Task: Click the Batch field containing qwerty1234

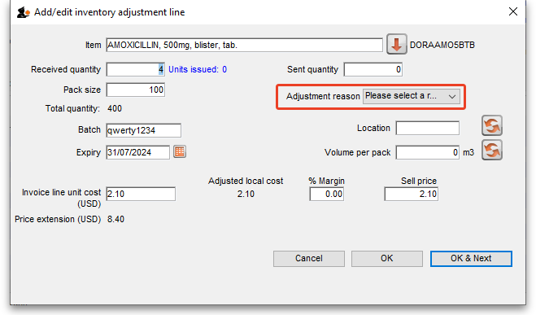Action: click(x=144, y=130)
